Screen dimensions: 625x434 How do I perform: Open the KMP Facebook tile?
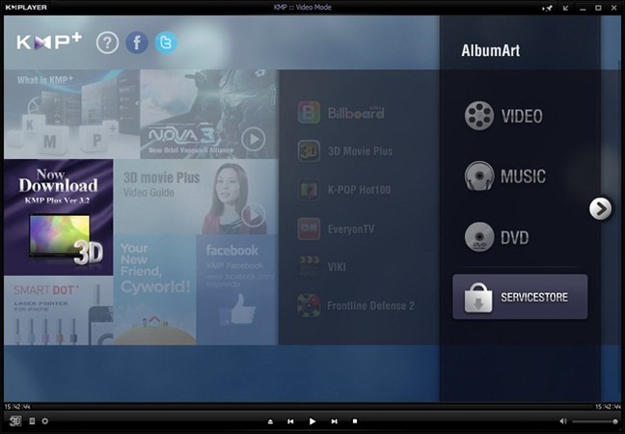coord(236,289)
